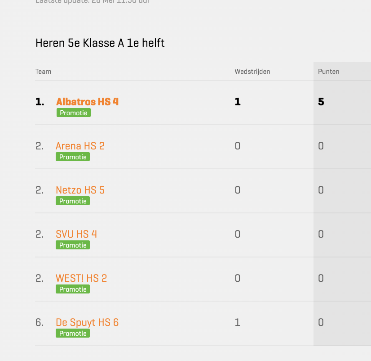Click Punten value 5 for Albatros HS 4
This screenshot has height=361, width=371.
321,102
